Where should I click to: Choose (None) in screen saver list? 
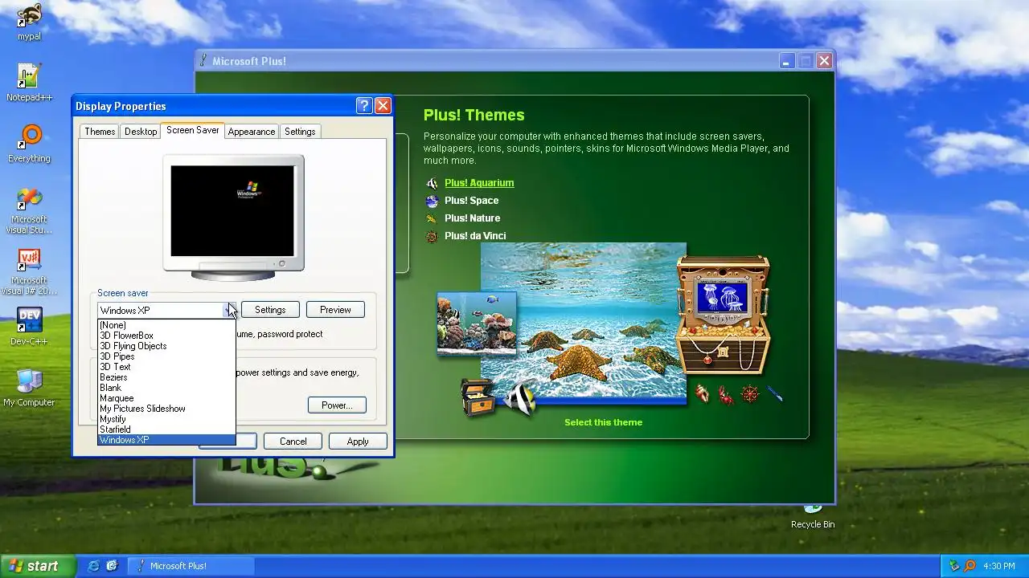(x=166, y=325)
